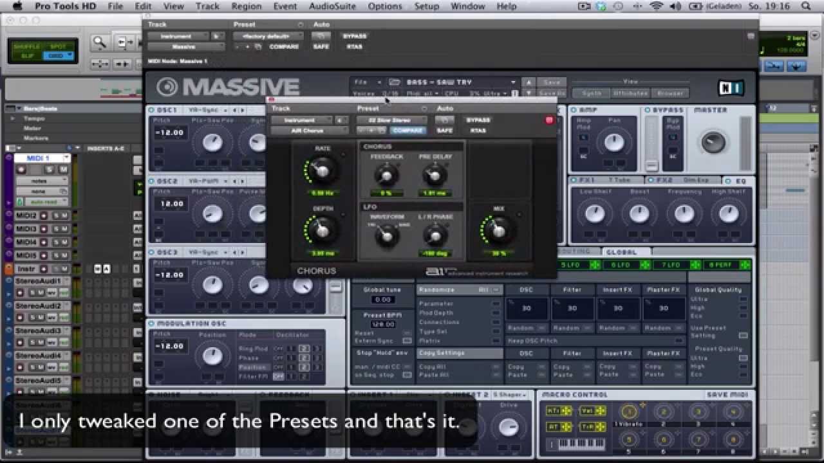Mute the MIDI 1 track

point(64,170)
